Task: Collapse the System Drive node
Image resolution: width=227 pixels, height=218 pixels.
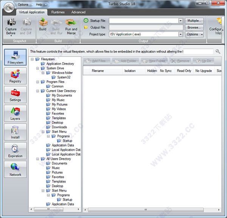Action: pos(37,68)
